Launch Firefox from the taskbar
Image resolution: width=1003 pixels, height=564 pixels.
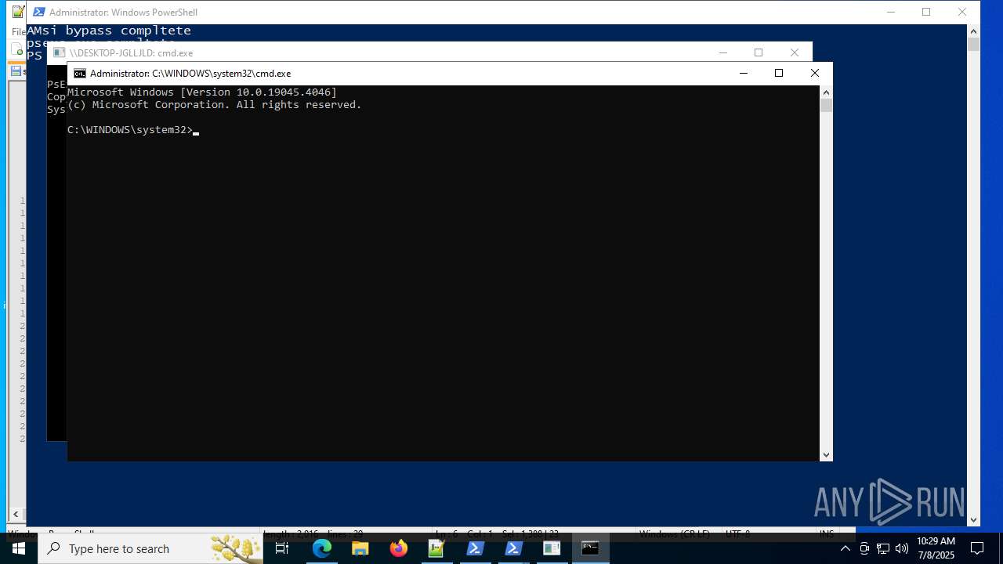click(398, 548)
